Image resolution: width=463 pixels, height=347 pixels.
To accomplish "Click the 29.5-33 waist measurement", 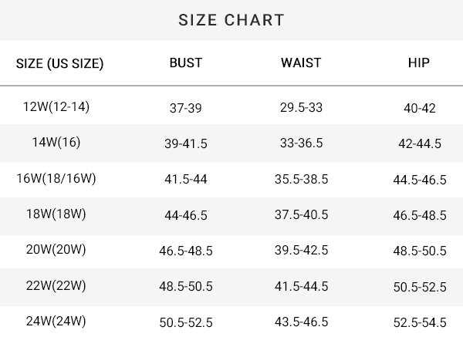I will (301, 107).
